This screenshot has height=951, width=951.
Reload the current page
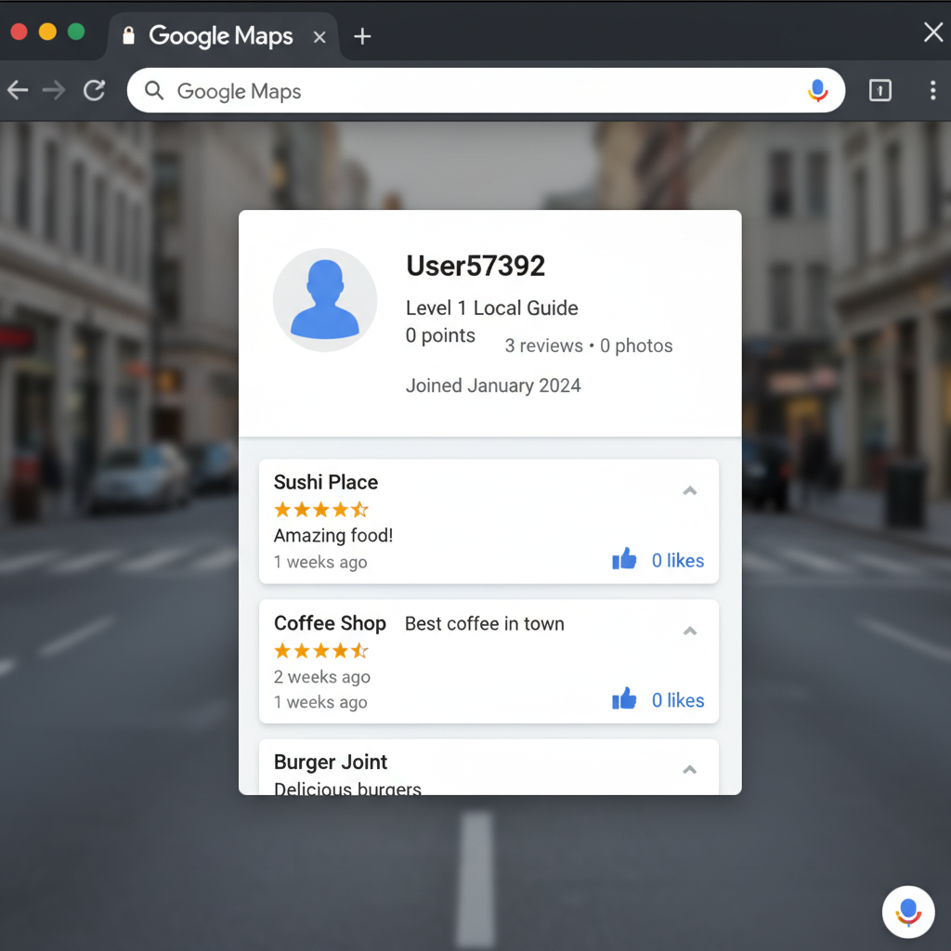(94, 90)
